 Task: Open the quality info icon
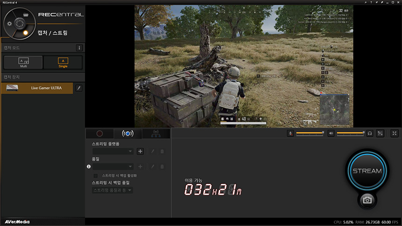[x=89, y=166]
